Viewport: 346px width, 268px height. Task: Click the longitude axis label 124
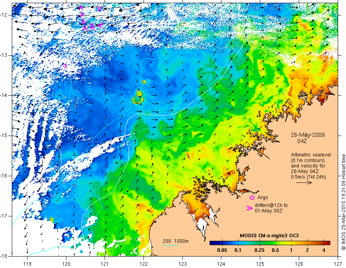(x=221, y=264)
